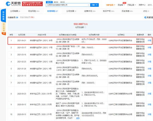Expand the 百宝箱 dropdown menu

121,5
